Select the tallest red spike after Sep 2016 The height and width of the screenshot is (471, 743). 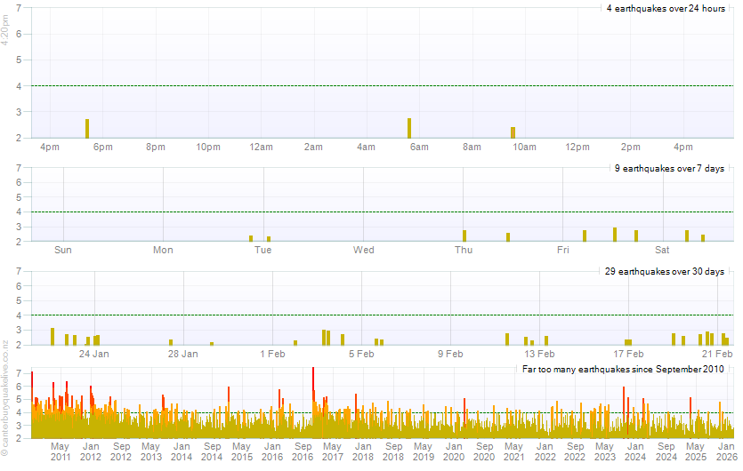[x=313, y=382]
